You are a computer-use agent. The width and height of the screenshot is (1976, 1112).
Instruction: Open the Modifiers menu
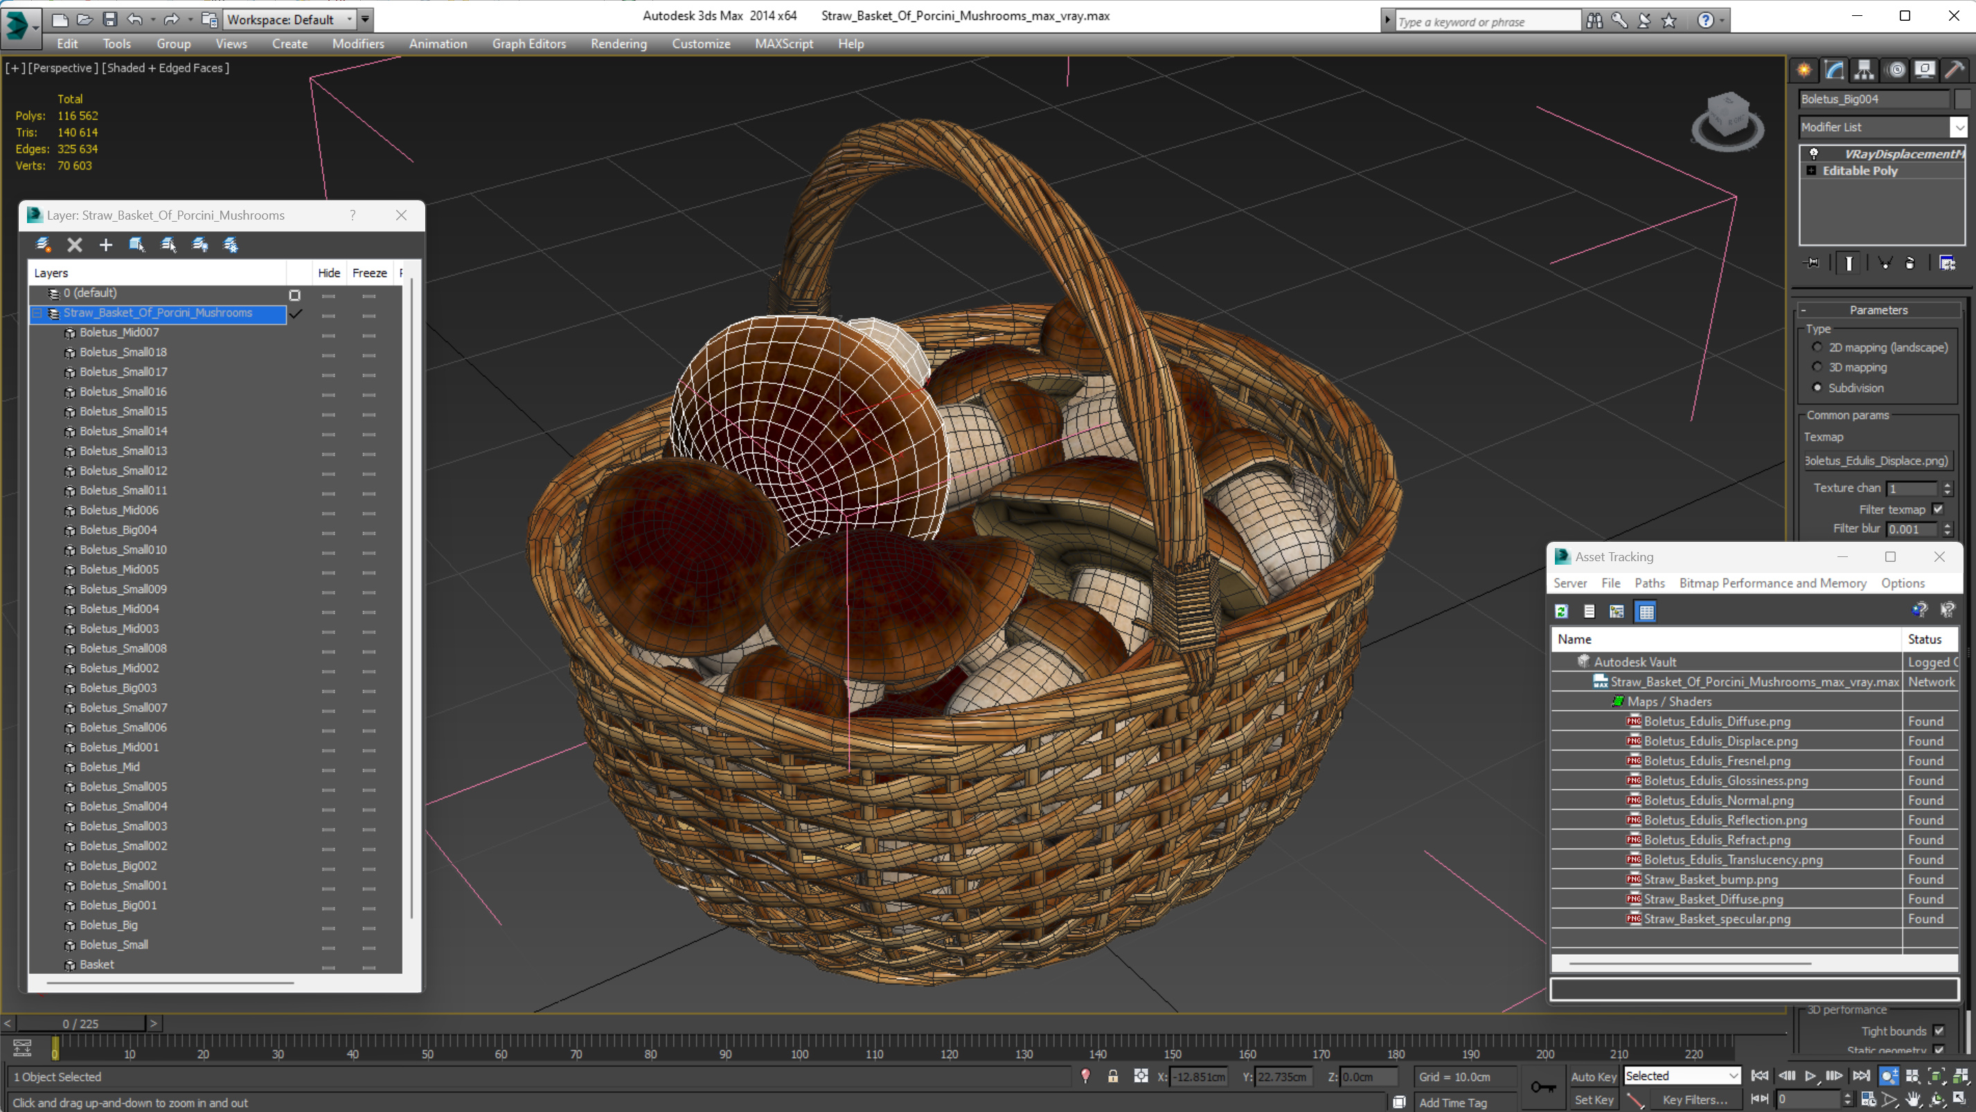coord(358,44)
